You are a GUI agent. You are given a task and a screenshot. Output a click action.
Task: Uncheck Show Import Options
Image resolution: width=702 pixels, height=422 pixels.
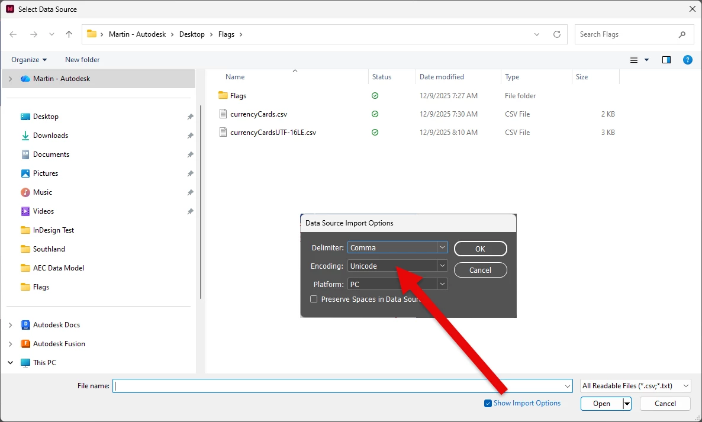pos(488,403)
